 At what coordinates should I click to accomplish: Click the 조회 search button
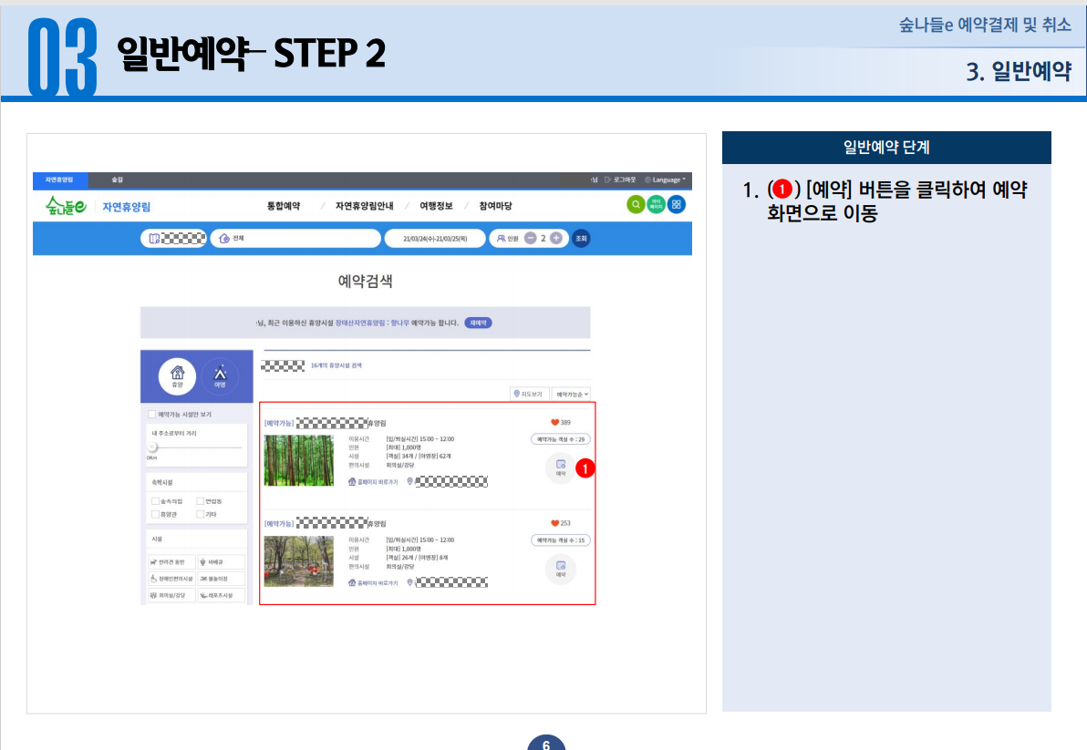pyautogui.click(x=581, y=238)
